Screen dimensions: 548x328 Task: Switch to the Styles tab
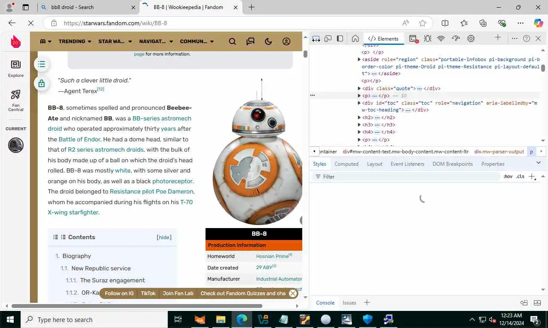click(319, 164)
